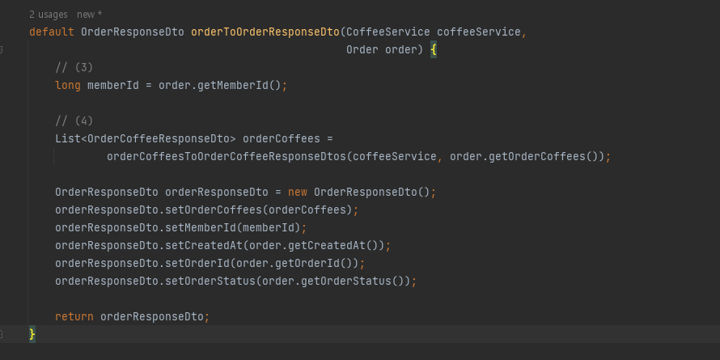Click the "long" keyword
720x360 pixels.
(68, 86)
